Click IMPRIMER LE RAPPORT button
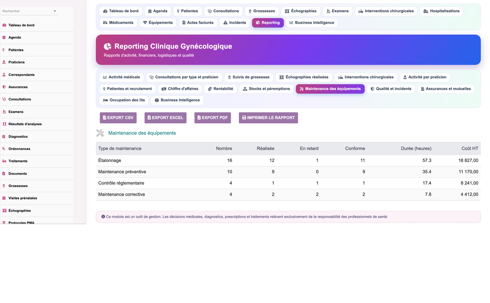This screenshot has width=490, height=303. click(268, 118)
